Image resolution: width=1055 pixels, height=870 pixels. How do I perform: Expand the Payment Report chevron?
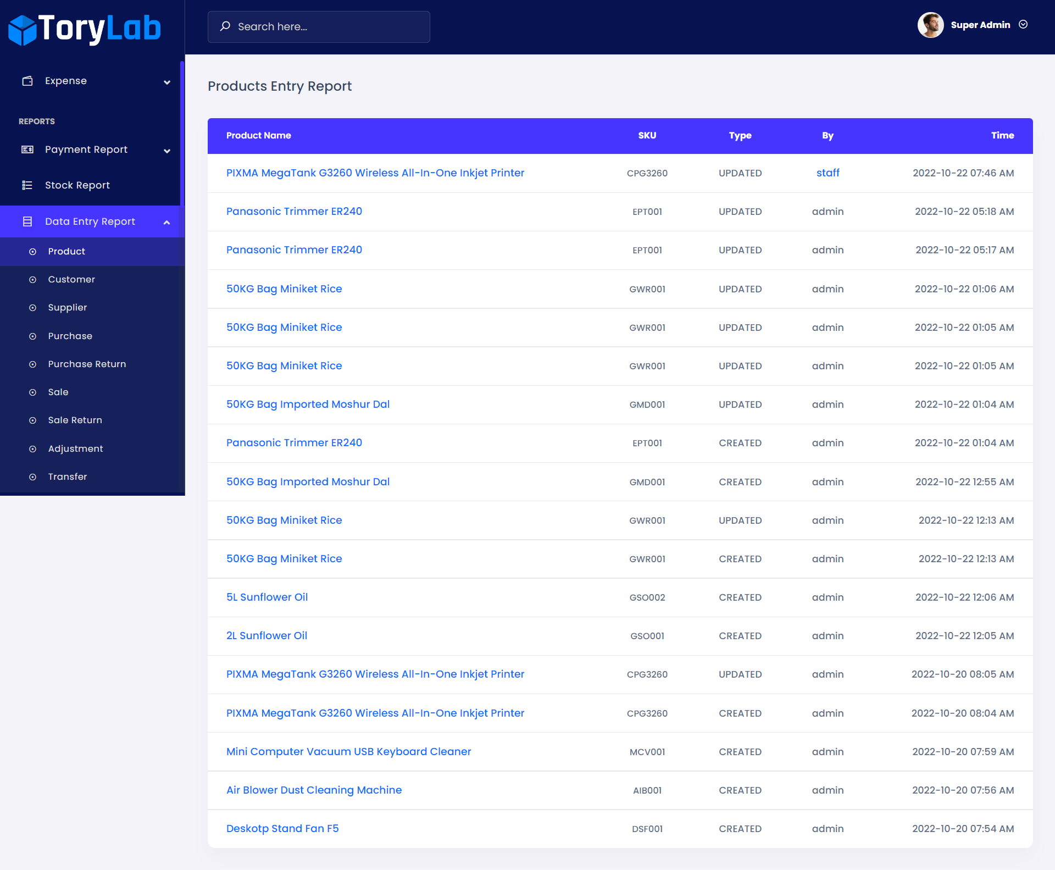pos(167,151)
